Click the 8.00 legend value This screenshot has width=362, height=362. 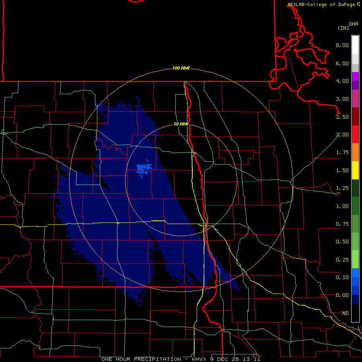[x=342, y=45]
